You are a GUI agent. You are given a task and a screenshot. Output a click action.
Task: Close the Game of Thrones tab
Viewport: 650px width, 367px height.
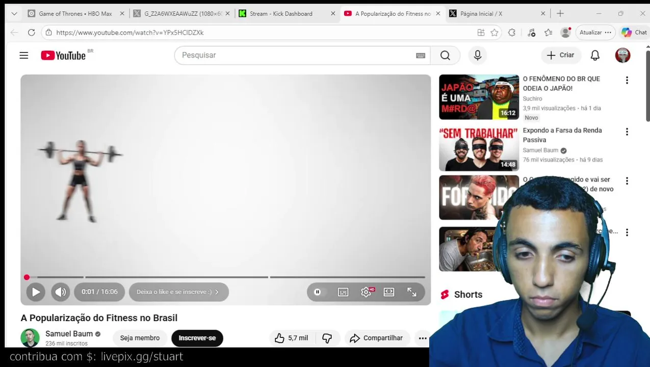(122, 14)
